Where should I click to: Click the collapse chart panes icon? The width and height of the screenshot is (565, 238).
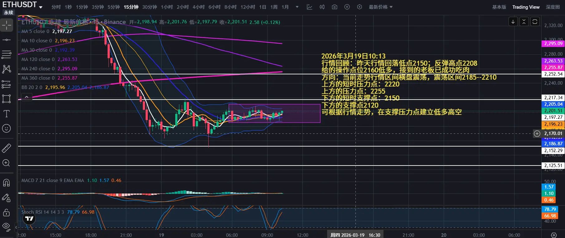pos(524,21)
